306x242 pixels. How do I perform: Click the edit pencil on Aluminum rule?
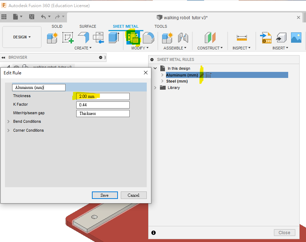[x=202, y=75]
